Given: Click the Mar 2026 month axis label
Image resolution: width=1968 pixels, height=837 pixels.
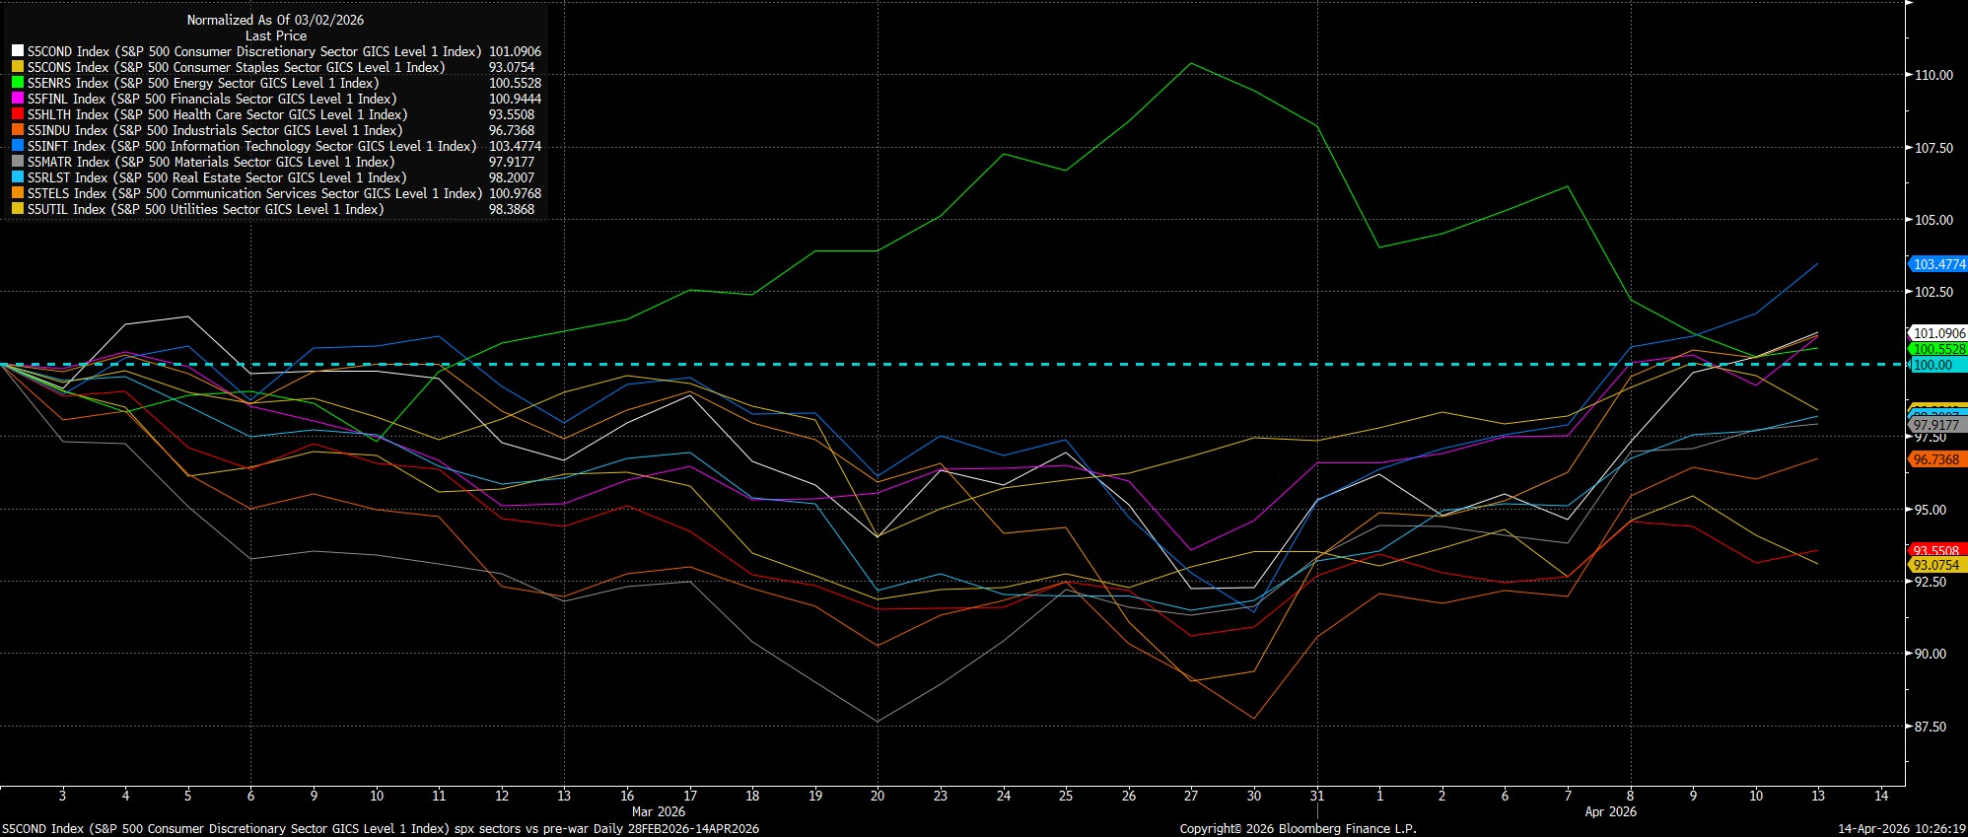Looking at the screenshot, I should 658,811.
